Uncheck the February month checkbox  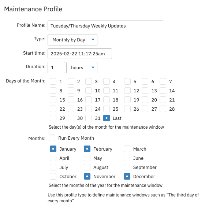point(87,149)
